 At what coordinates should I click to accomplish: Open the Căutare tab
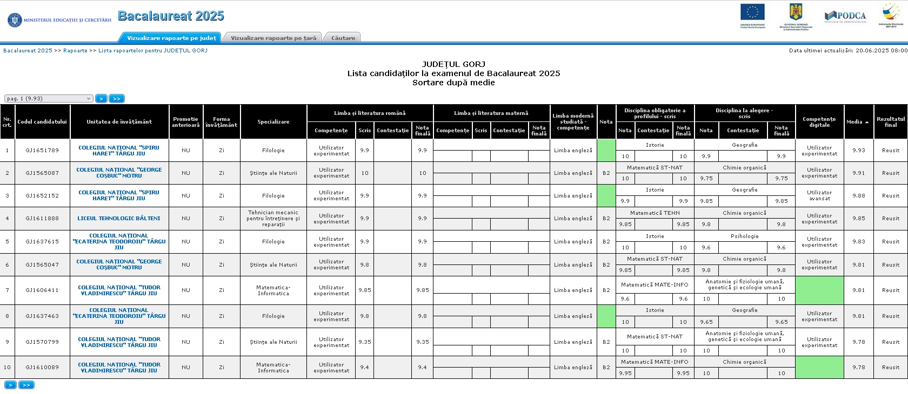(x=343, y=38)
